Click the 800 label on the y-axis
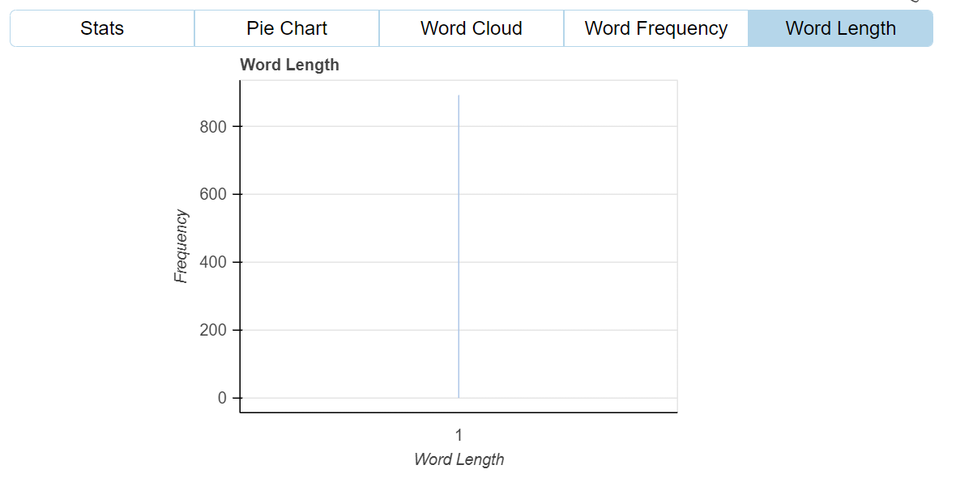 tap(215, 126)
